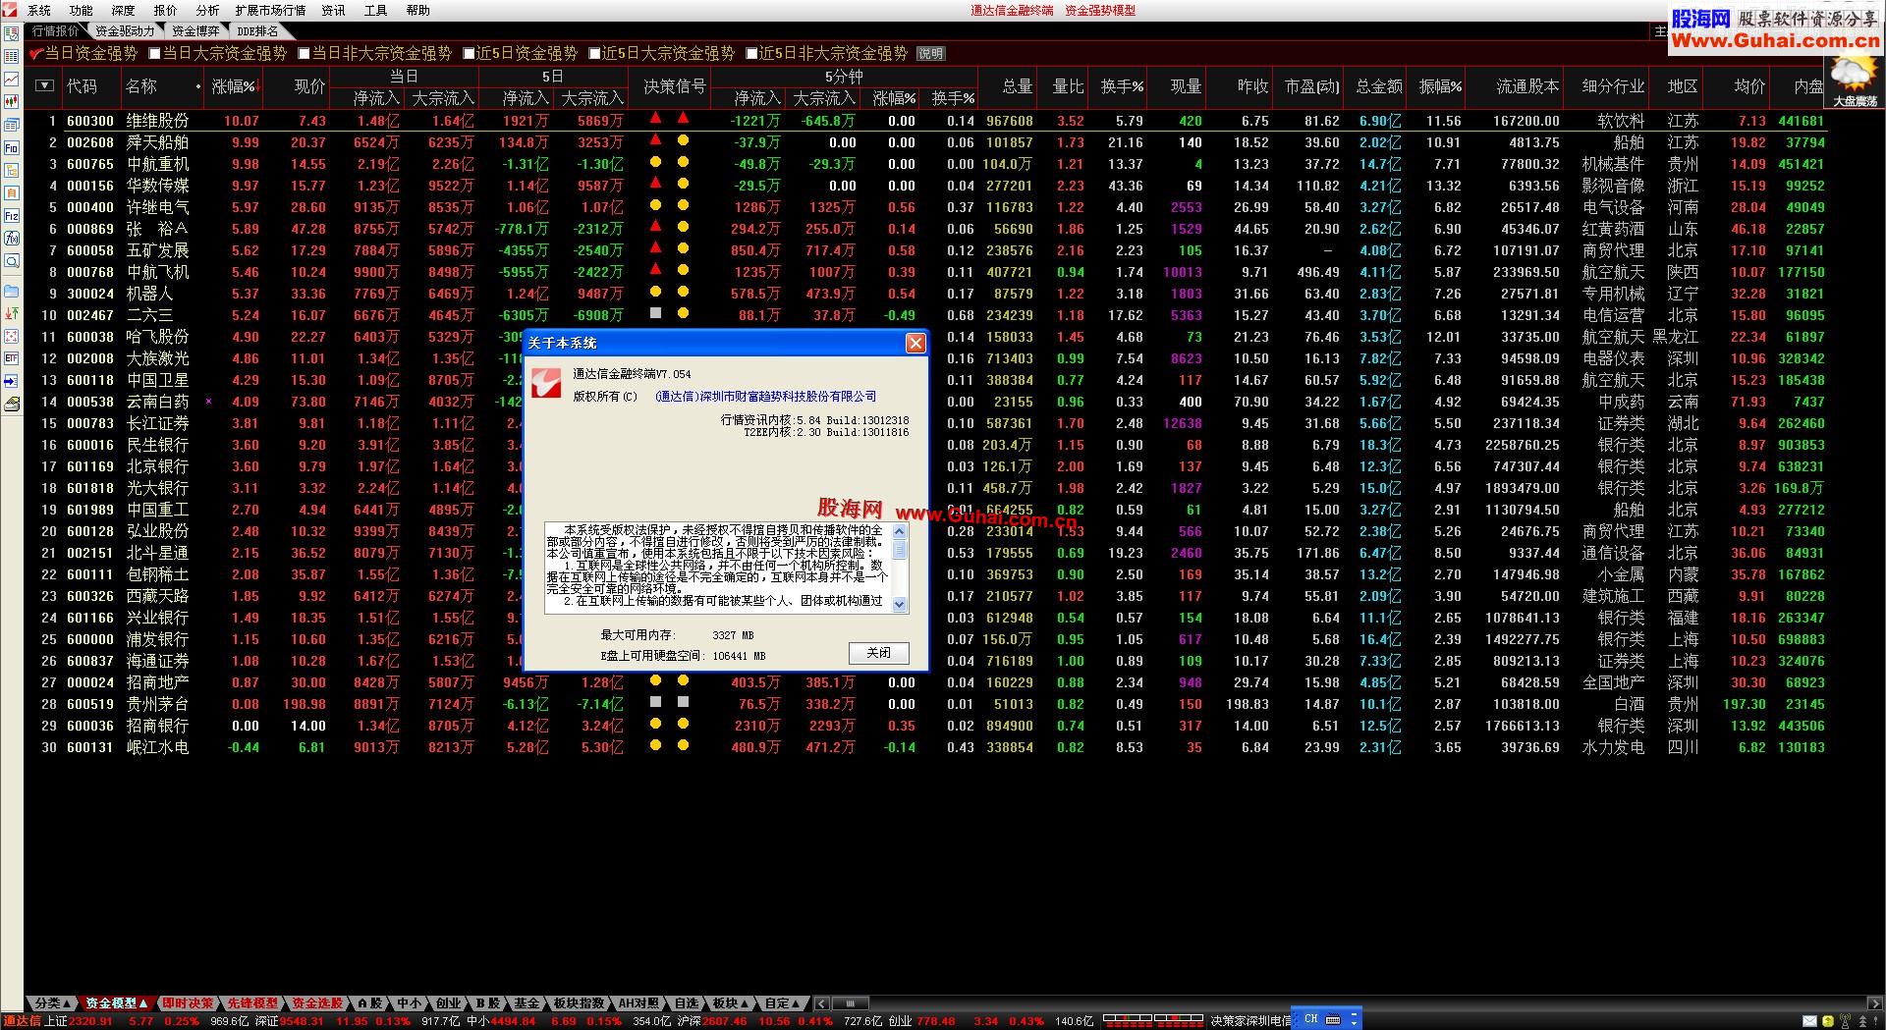Click the blue folder icon in sidebar
The width and height of the screenshot is (1886, 1030).
tap(12, 291)
